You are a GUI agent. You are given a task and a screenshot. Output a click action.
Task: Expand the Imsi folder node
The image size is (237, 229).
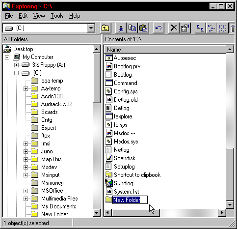26,143
